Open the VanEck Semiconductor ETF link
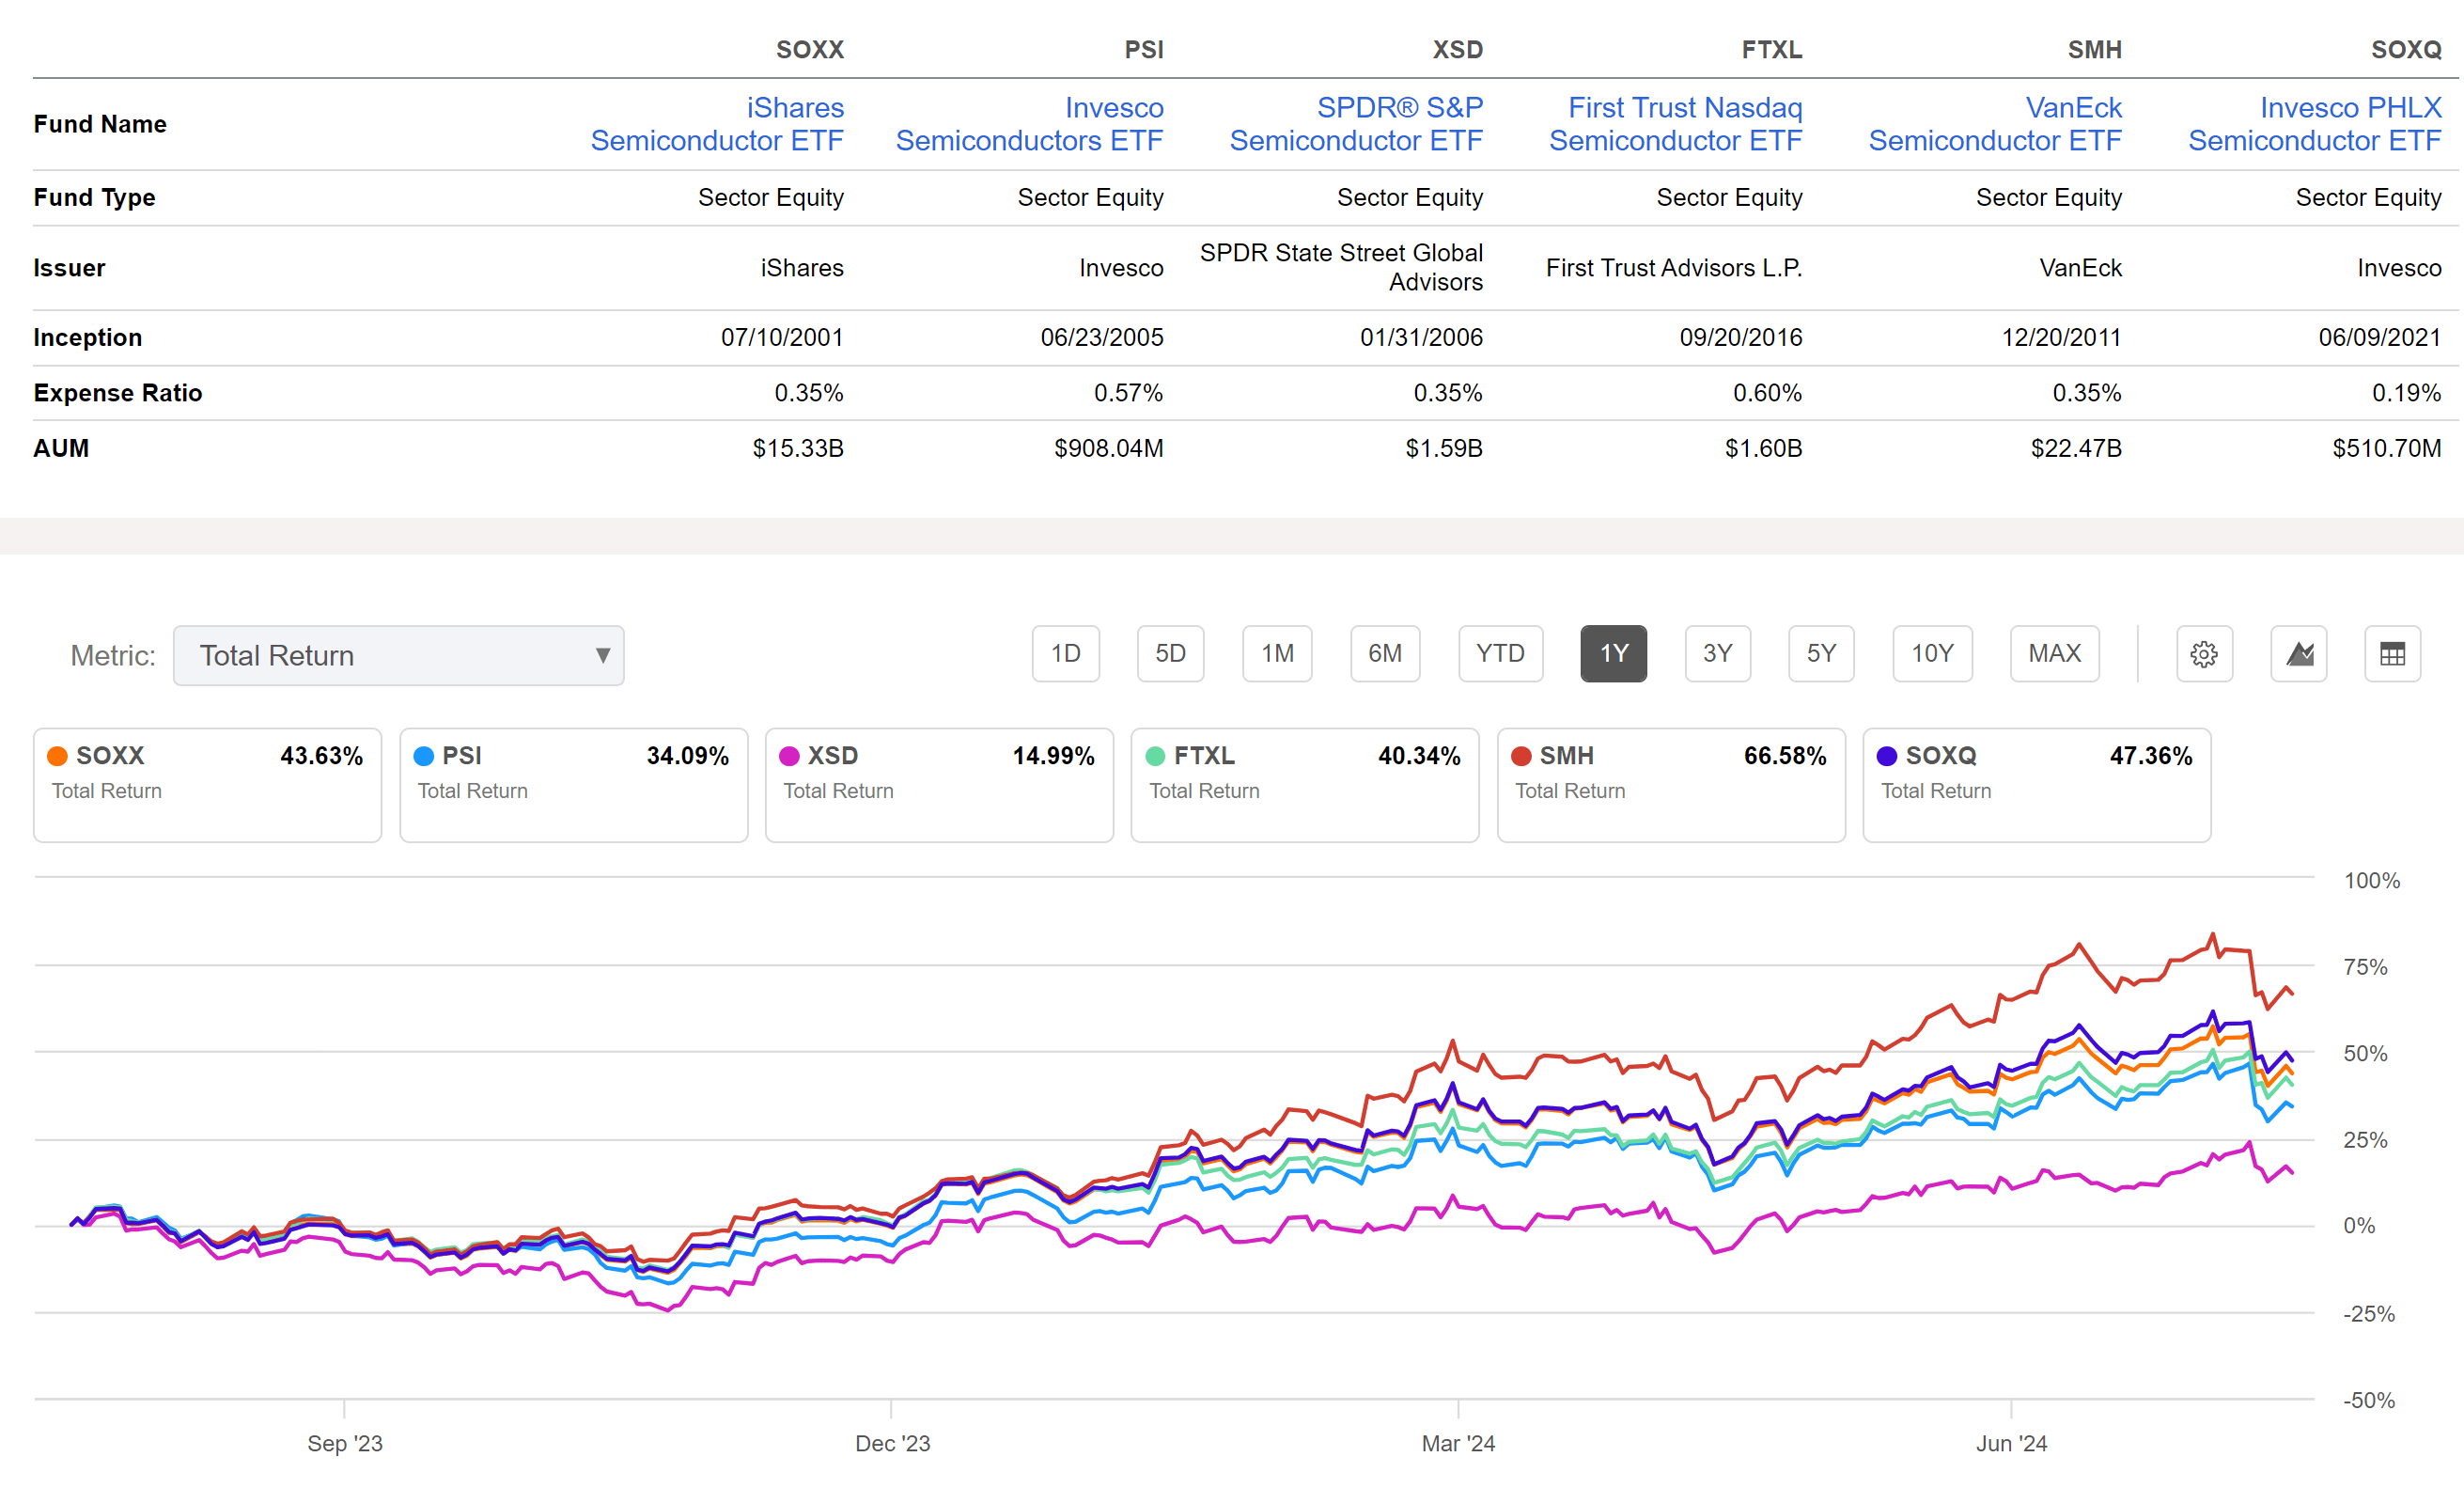The height and width of the screenshot is (1488, 2464). pos(1996,124)
